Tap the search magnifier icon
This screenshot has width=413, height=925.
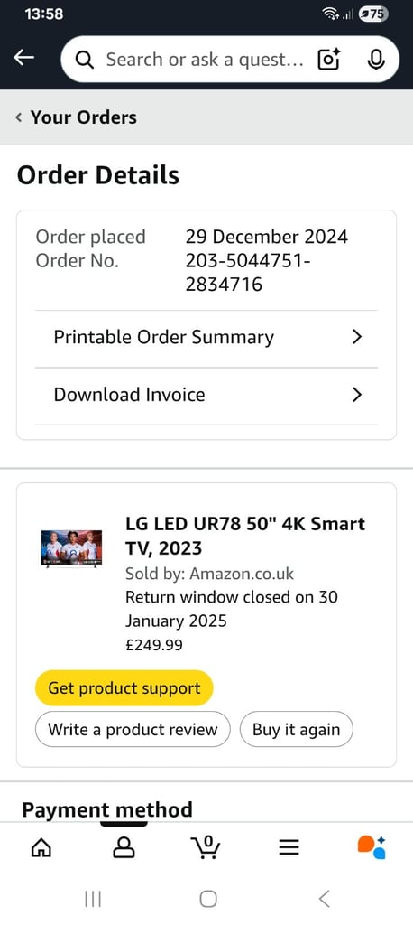click(86, 59)
